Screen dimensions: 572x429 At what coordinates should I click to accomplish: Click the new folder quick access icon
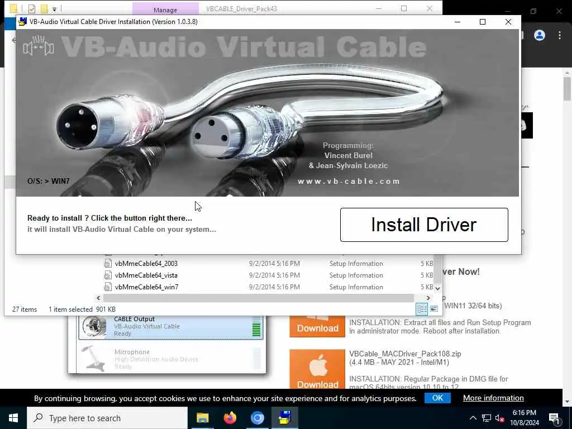coord(44,8)
